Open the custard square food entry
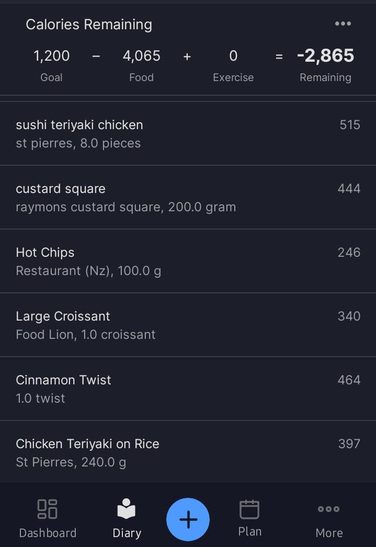The height and width of the screenshot is (547, 376). click(x=188, y=198)
